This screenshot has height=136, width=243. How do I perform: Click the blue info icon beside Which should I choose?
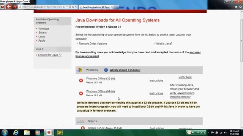(x=106, y=70)
